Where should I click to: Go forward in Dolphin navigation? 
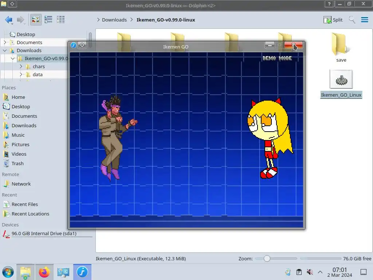click(x=21, y=20)
